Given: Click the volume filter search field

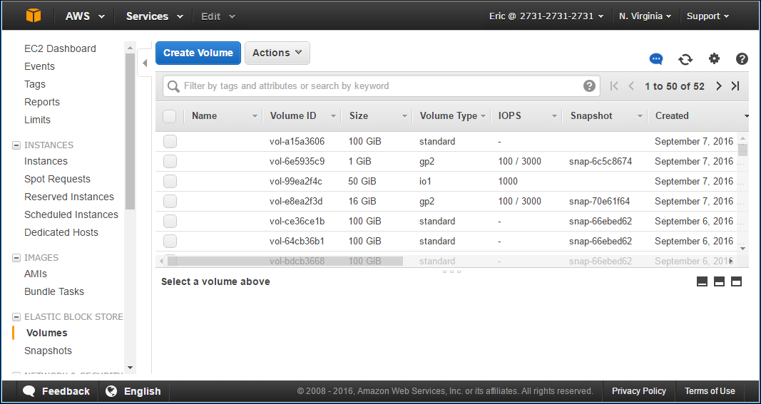Looking at the screenshot, I should pos(381,86).
